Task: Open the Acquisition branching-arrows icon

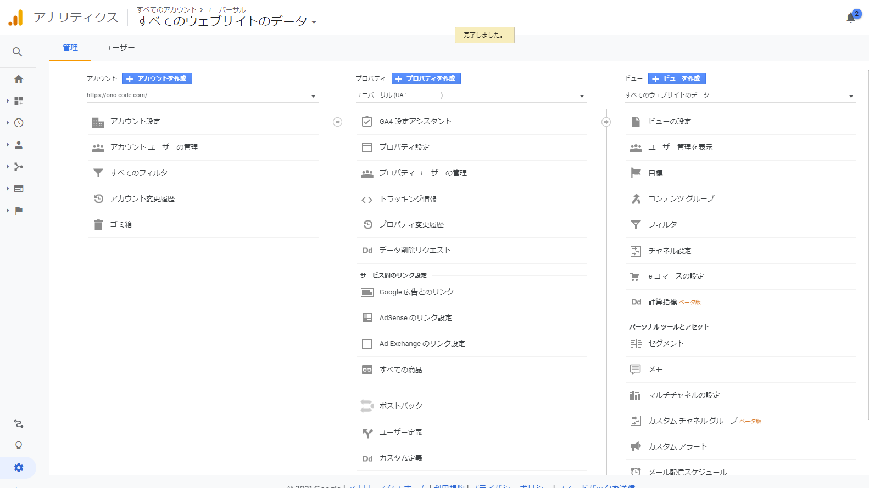Action: tap(19, 167)
